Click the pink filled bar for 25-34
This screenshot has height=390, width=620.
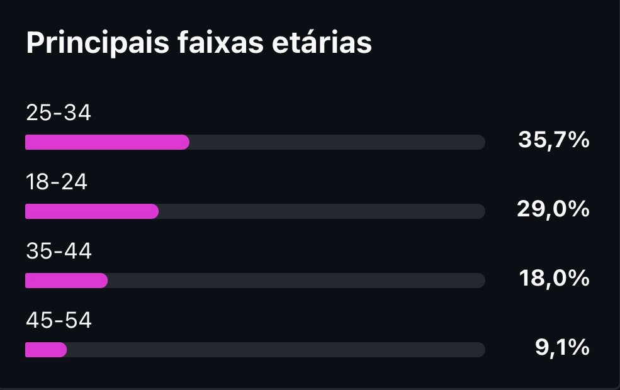tap(107, 142)
